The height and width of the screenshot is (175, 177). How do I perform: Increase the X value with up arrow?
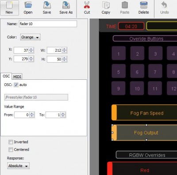[x=31, y=49]
